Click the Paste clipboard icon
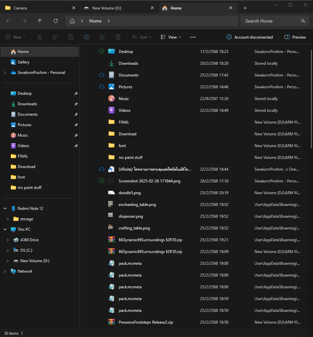This screenshot has width=313, height=337. pyautogui.click(x=71, y=37)
